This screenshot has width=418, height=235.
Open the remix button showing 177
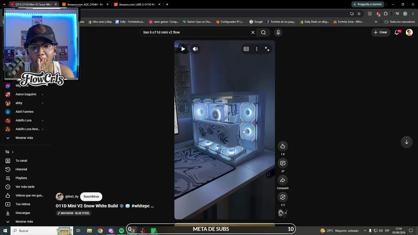[x=283, y=197]
